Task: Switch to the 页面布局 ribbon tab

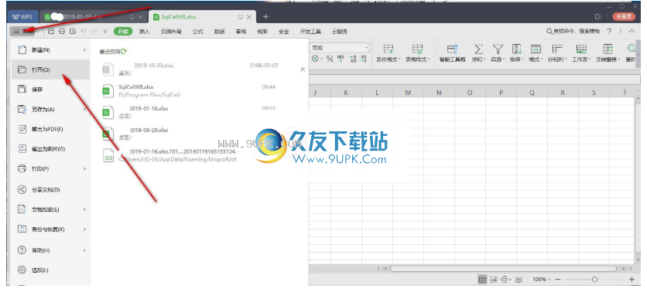Action: point(171,32)
